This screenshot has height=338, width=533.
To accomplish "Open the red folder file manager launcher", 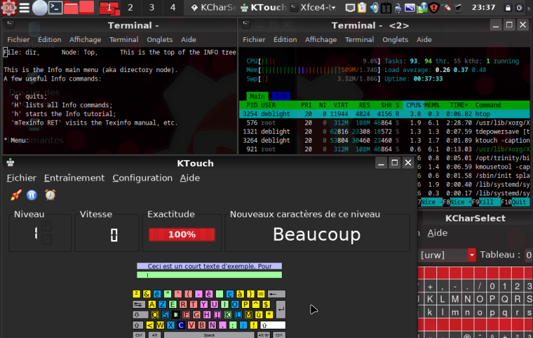I will pyautogui.click(x=71, y=7).
